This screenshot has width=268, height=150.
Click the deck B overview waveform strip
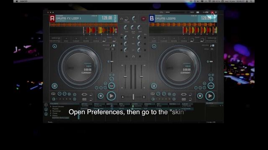[183, 25]
